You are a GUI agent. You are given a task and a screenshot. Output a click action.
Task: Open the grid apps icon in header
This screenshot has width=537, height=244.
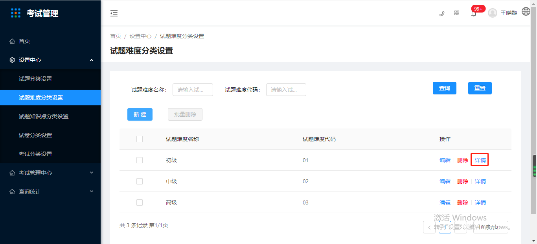click(x=457, y=13)
